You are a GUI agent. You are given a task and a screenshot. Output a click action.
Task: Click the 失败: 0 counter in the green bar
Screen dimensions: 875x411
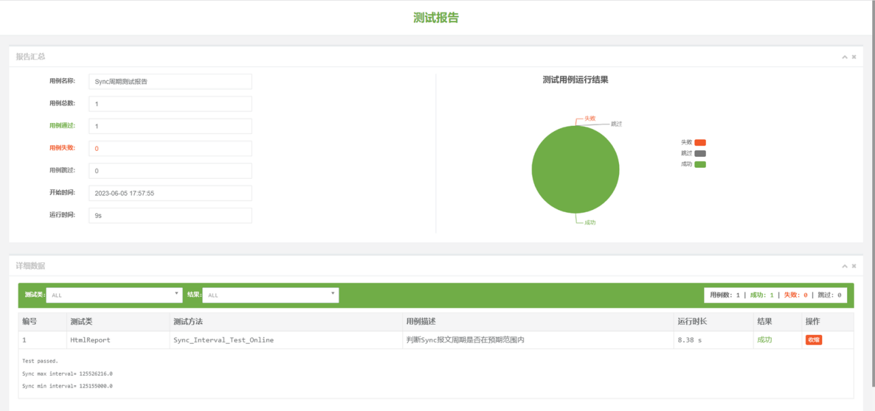[796, 295]
